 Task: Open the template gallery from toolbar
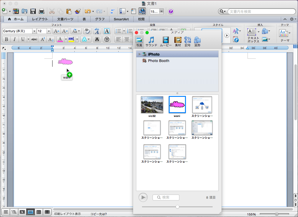click(x=16, y=11)
